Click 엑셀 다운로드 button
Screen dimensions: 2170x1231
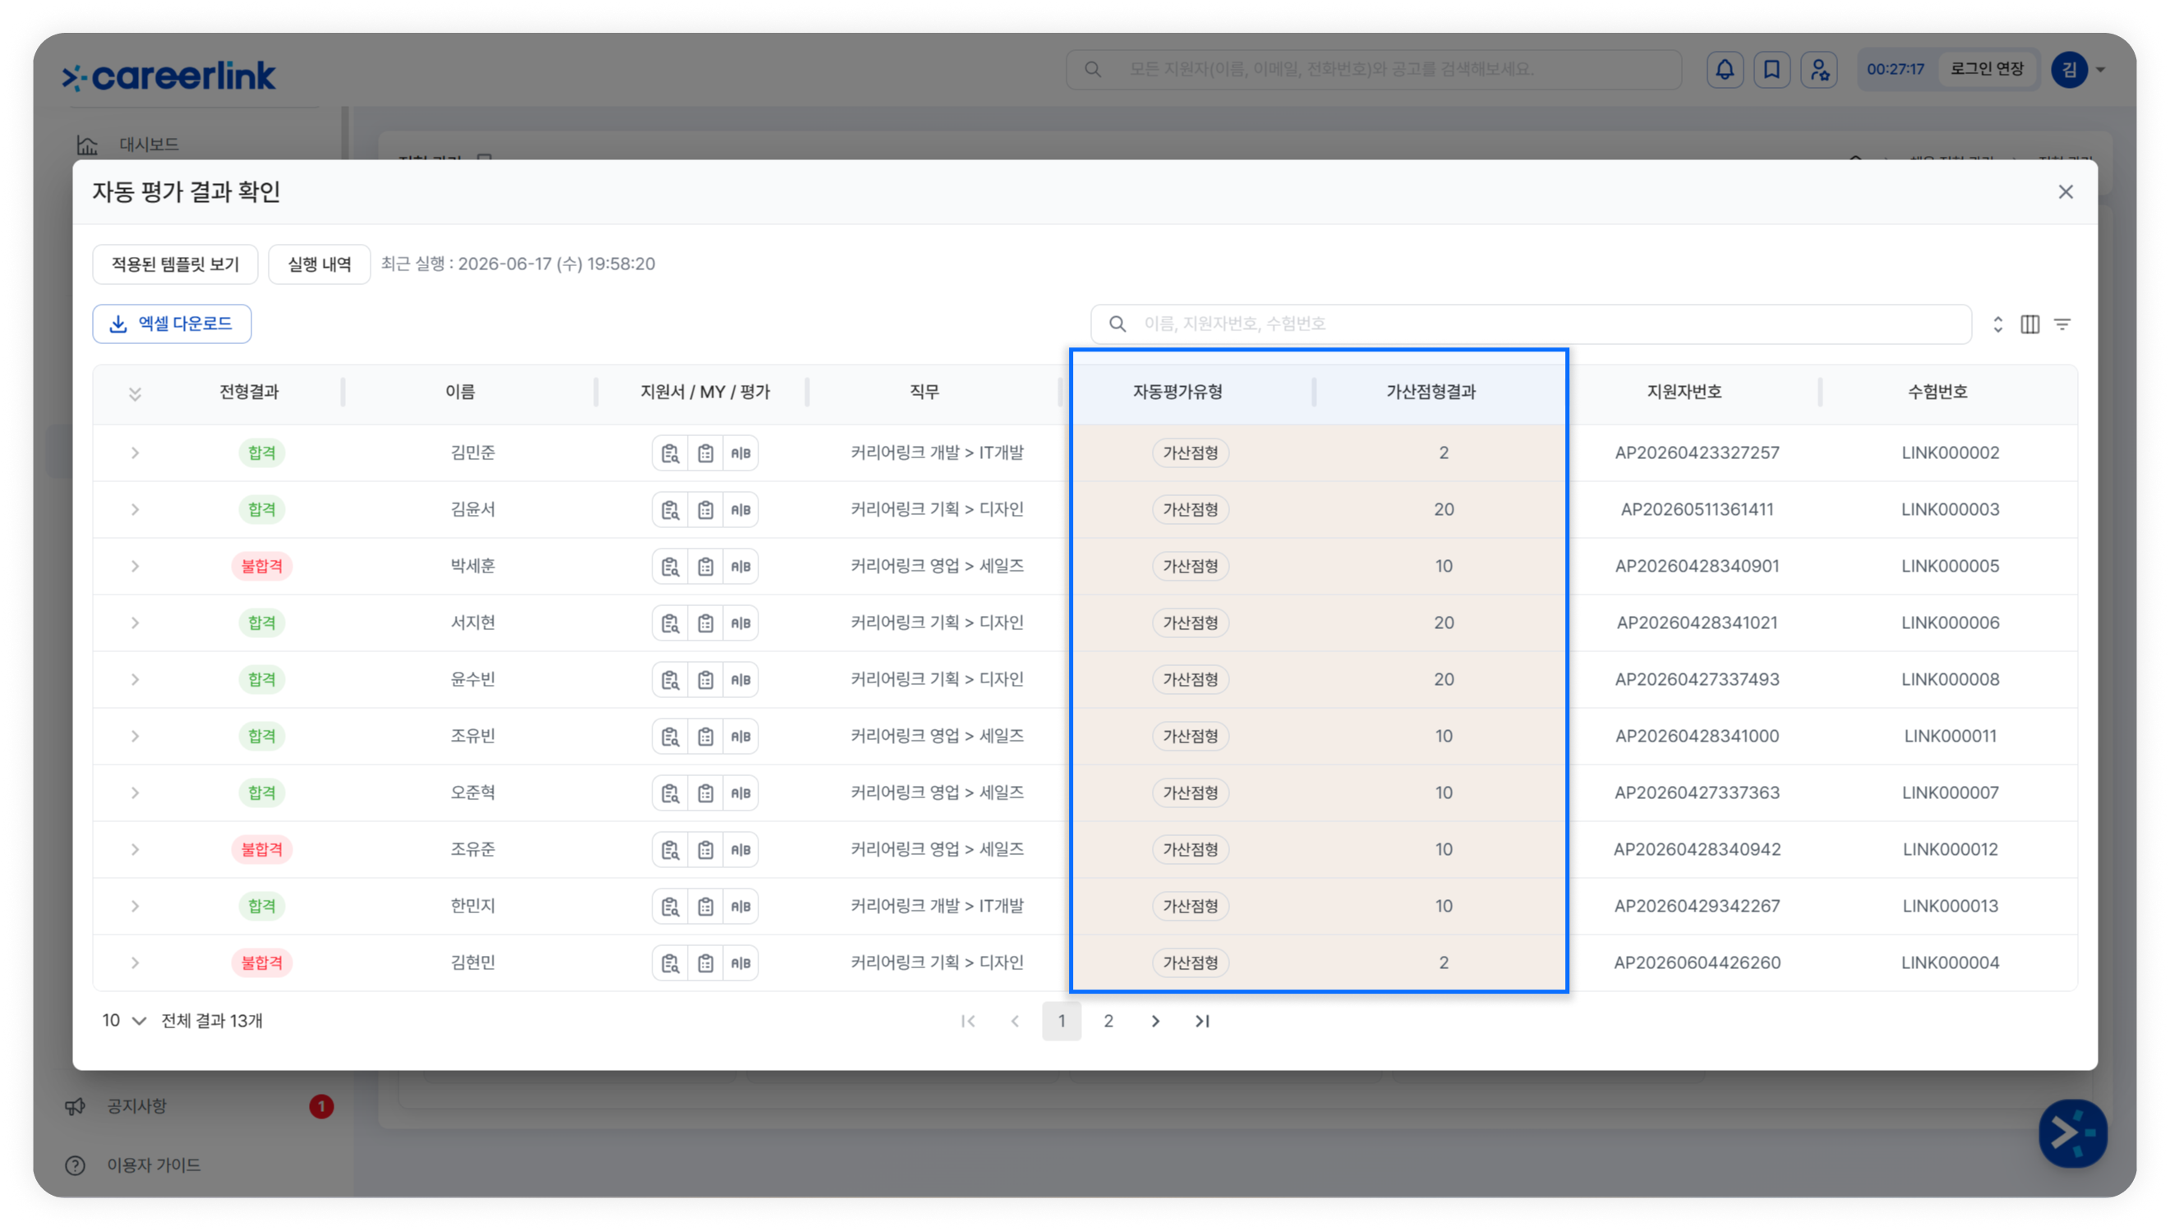coord(172,324)
